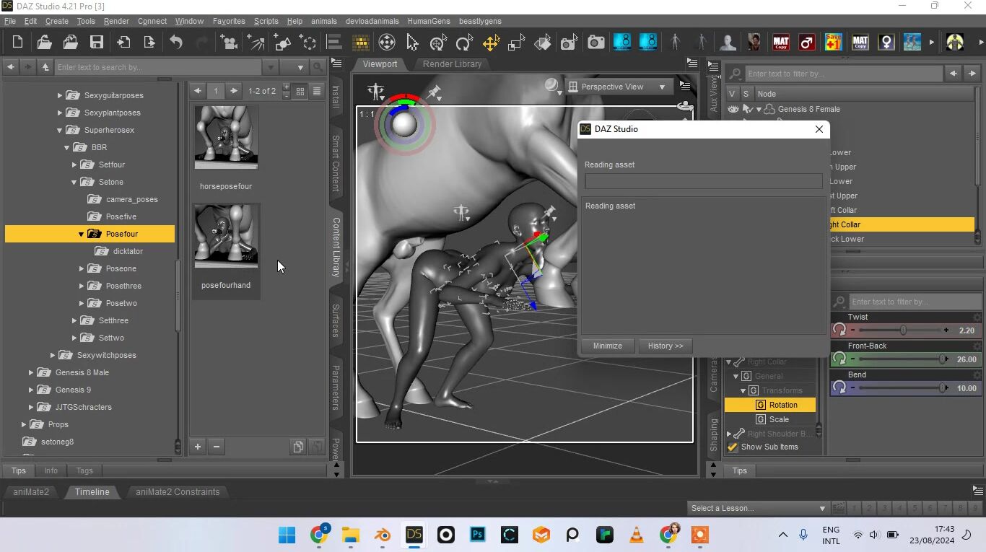The height and width of the screenshot is (552, 986).
Task: Open a file with the folder icon
Action: pos(44,43)
